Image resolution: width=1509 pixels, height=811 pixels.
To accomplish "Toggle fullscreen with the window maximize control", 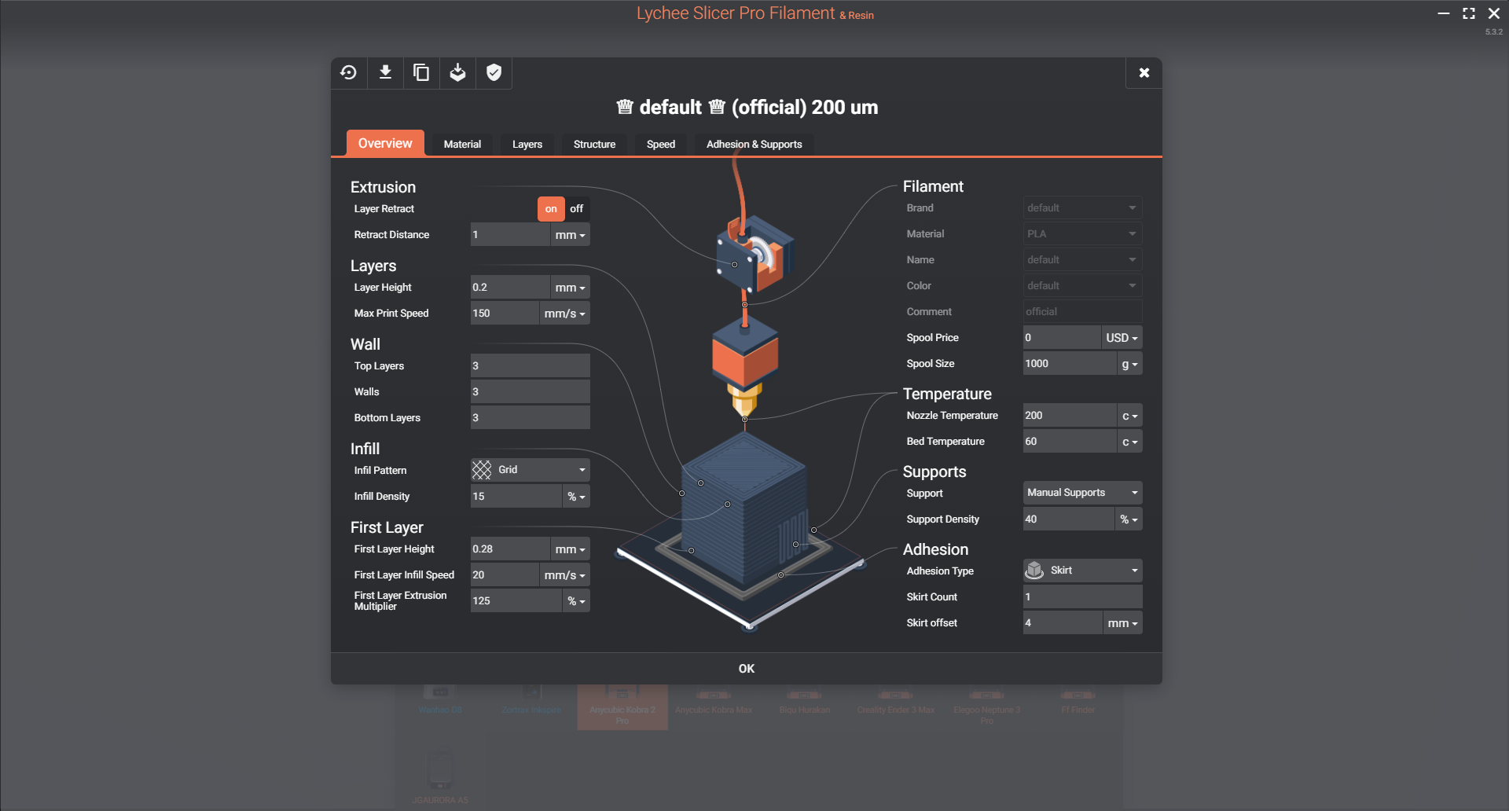I will click(1468, 13).
